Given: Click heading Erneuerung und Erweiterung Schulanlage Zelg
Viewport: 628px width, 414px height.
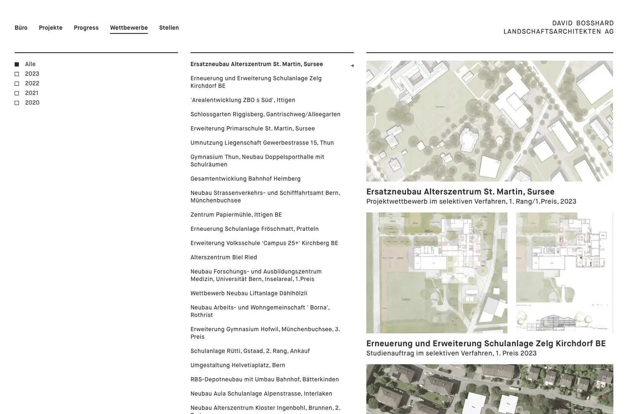Looking at the screenshot, I should pyautogui.click(x=486, y=344).
